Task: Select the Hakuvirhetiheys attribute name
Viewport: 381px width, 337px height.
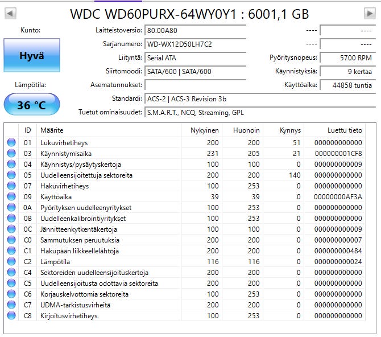Action: pos(64,186)
